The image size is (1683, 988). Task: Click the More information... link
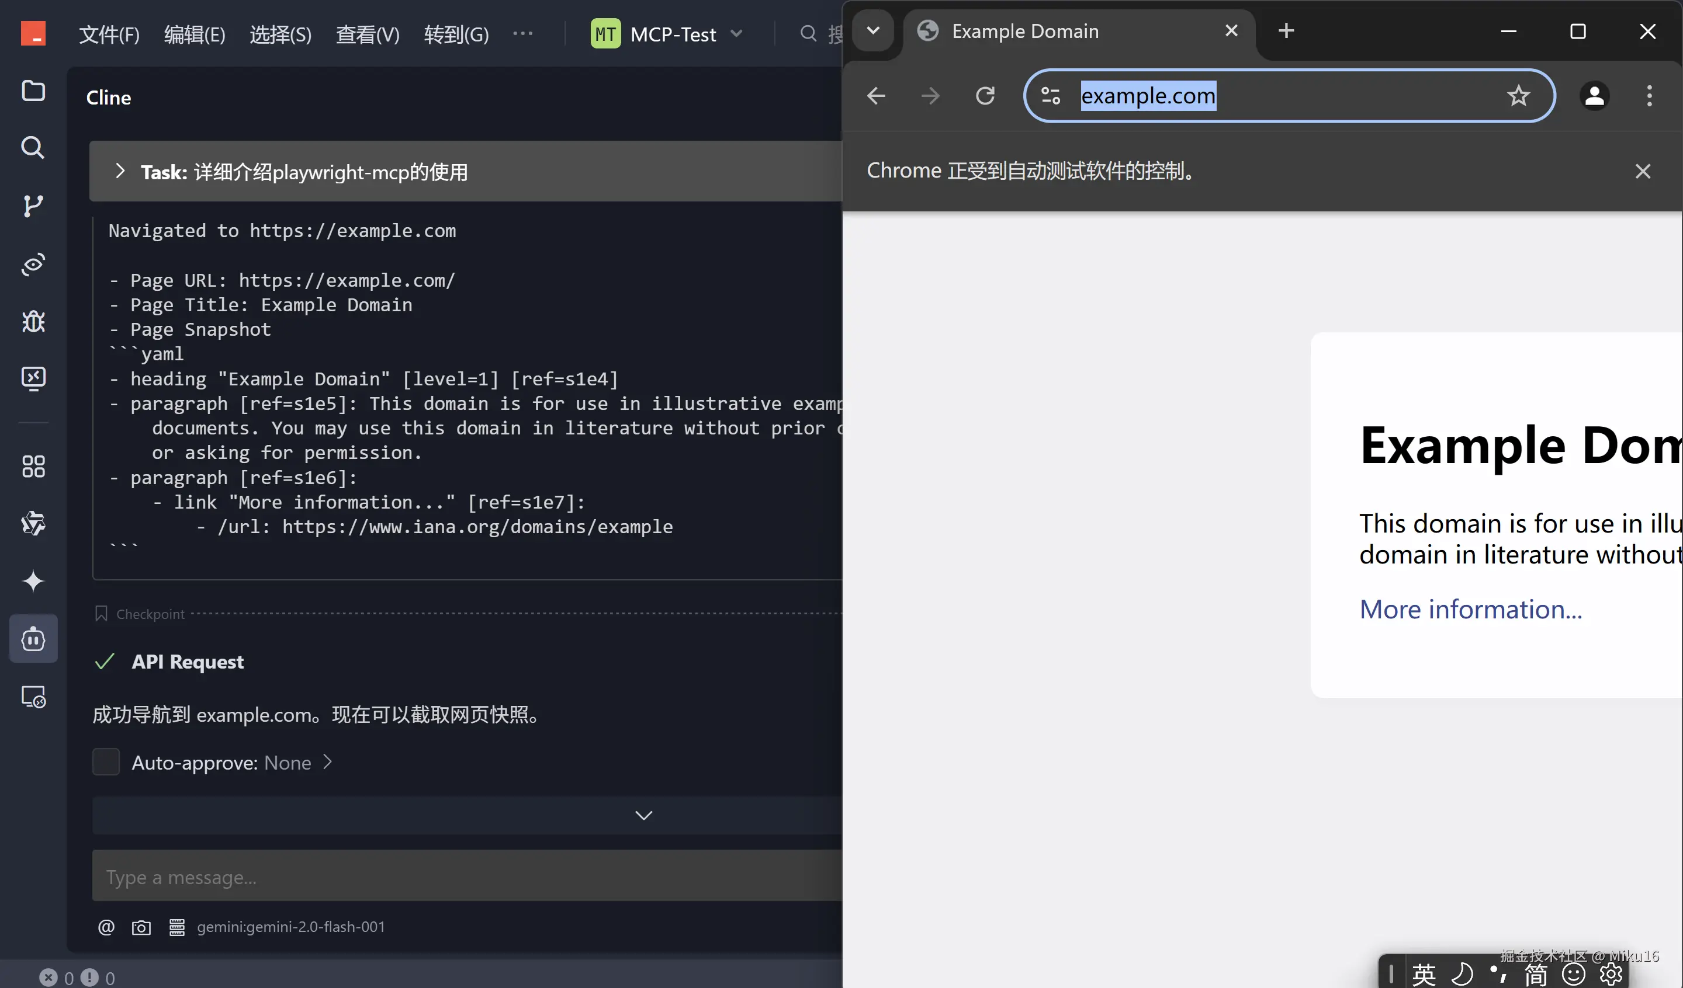click(1470, 610)
